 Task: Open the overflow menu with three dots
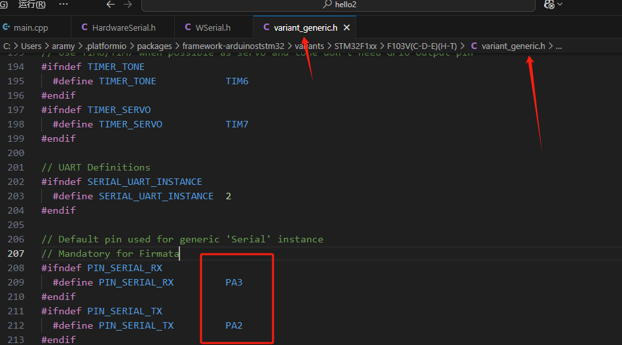point(63,5)
